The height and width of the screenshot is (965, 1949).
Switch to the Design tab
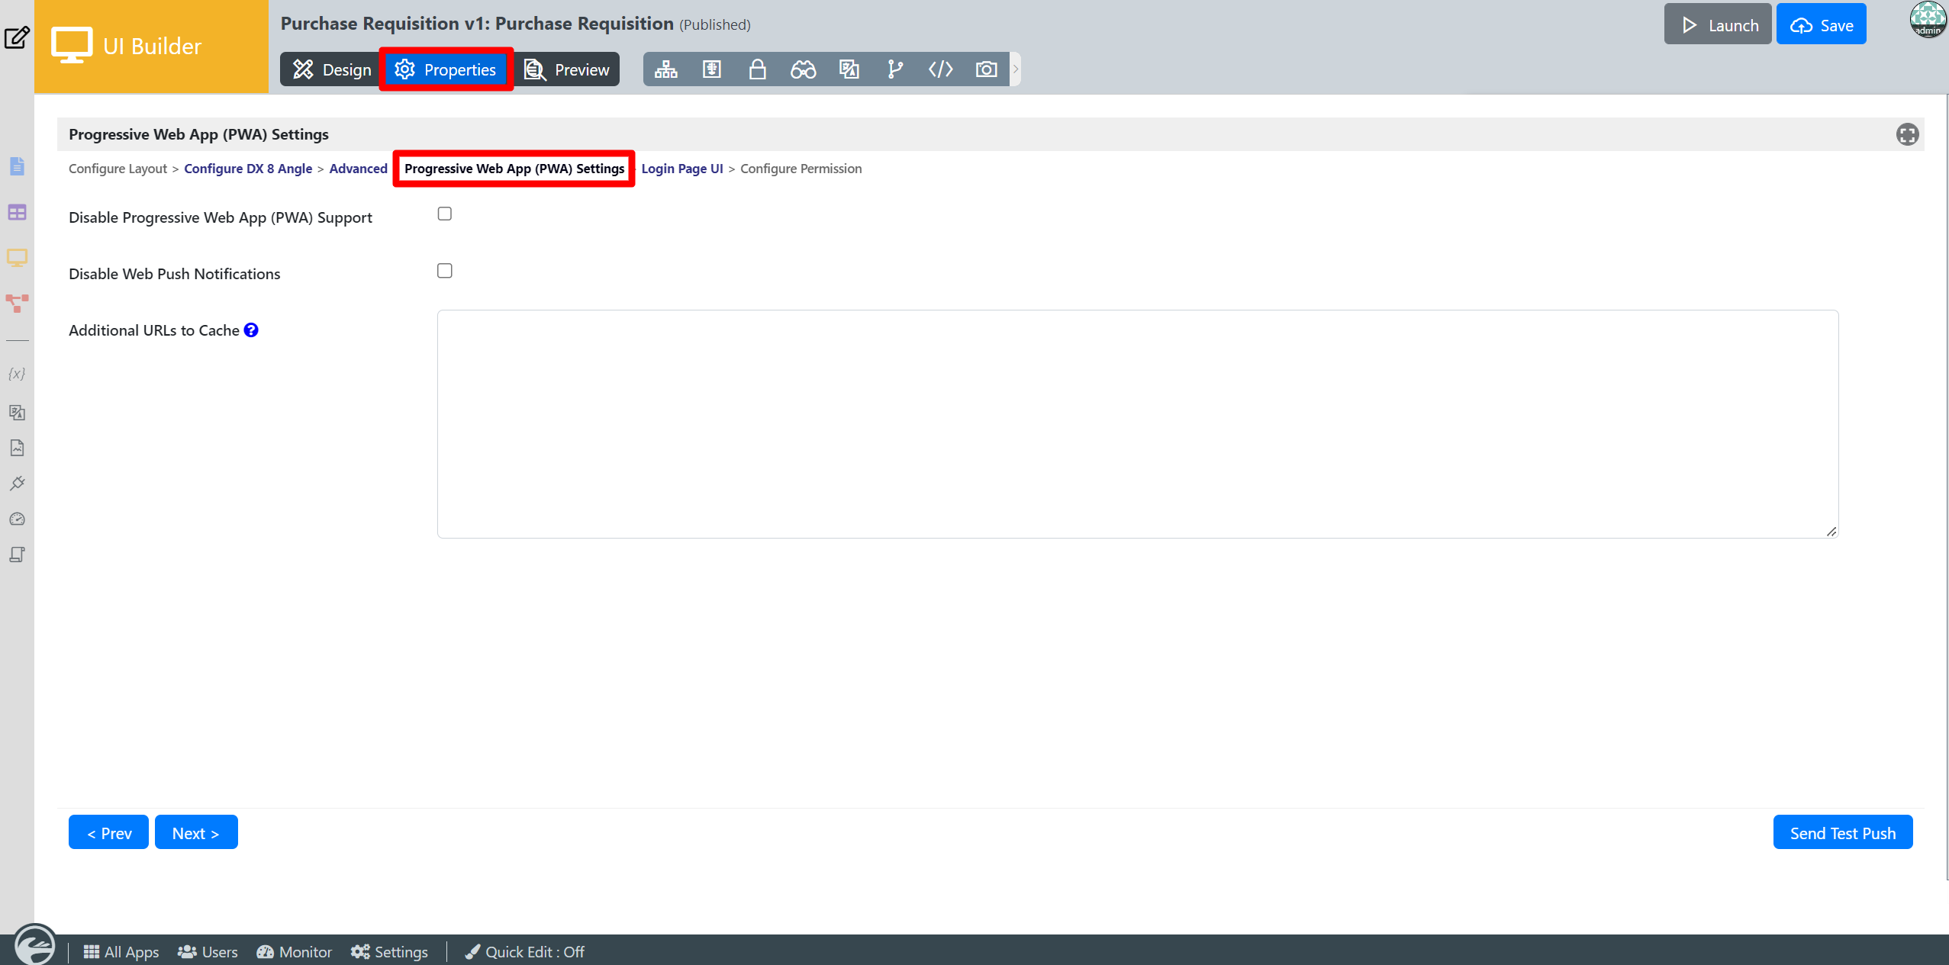[332, 69]
